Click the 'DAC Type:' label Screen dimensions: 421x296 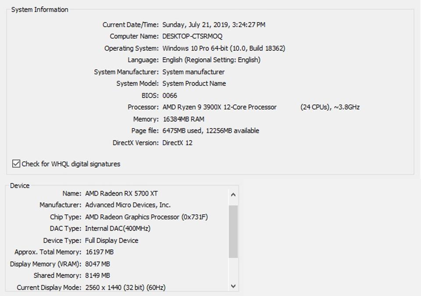point(65,228)
